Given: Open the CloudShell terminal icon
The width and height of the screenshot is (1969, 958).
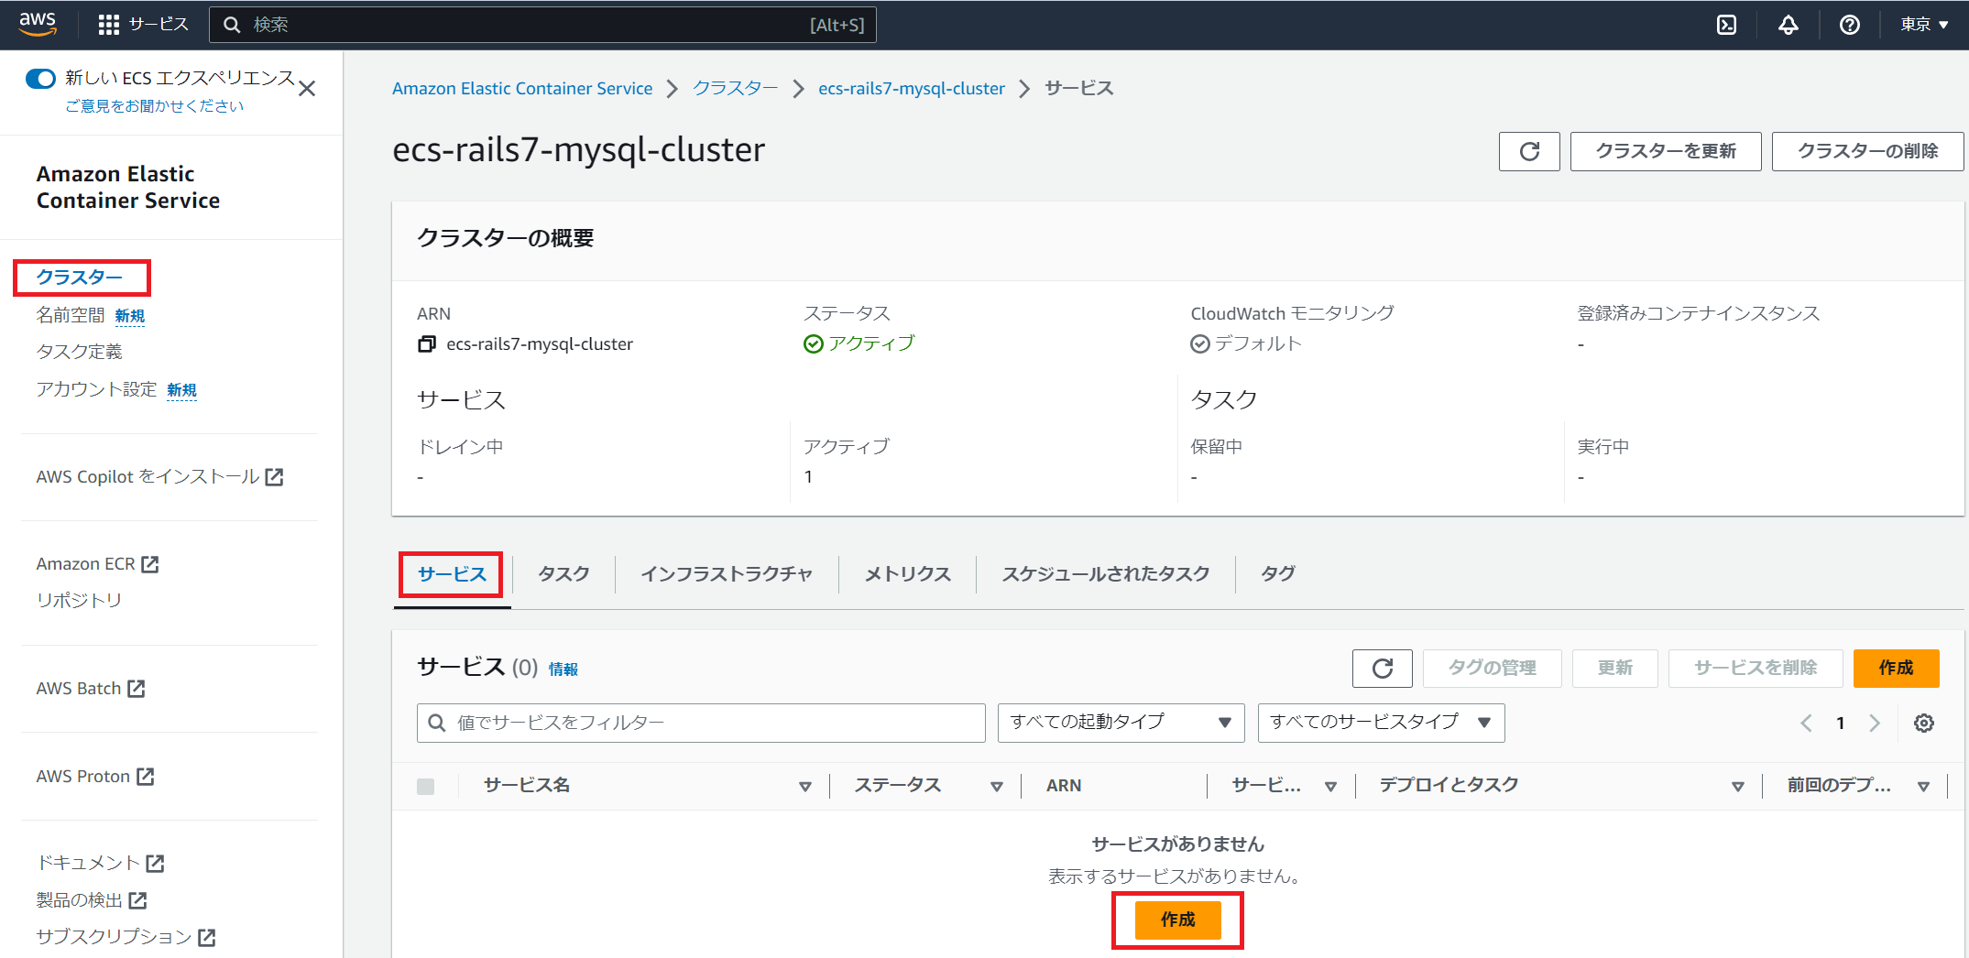Looking at the screenshot, I should 1726,25.
